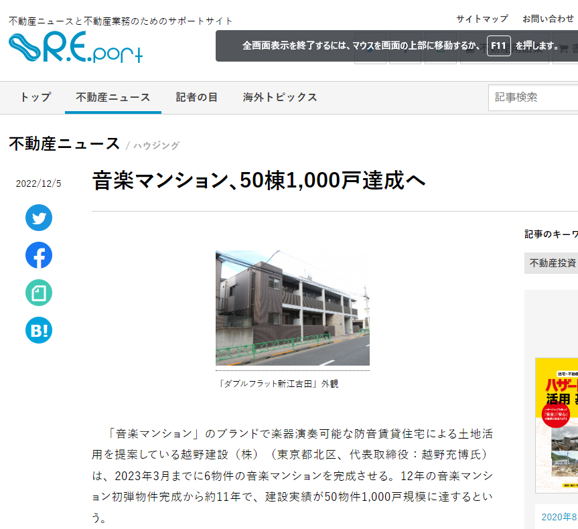Bookmark with the Hatena B! icon
This screenshot has width=578, height=529.
click(39, 331)
